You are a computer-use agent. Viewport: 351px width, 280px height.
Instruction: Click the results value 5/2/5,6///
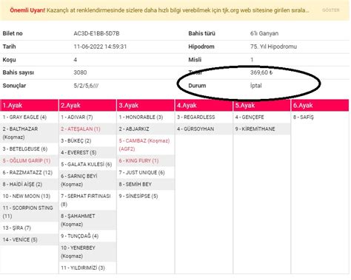86,86
